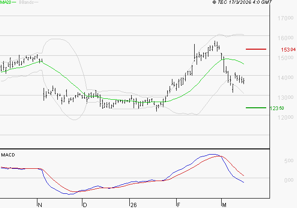Viewport: 297px width, 208px height.
Task: Click the MACD panel label
Action: pyautogui.click(x=8, y=155)
